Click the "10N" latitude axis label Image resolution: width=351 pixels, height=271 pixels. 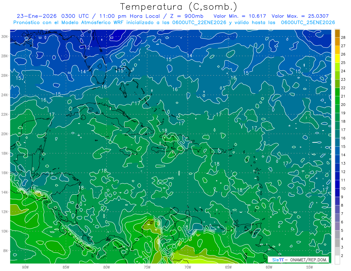tap(5, 231)
